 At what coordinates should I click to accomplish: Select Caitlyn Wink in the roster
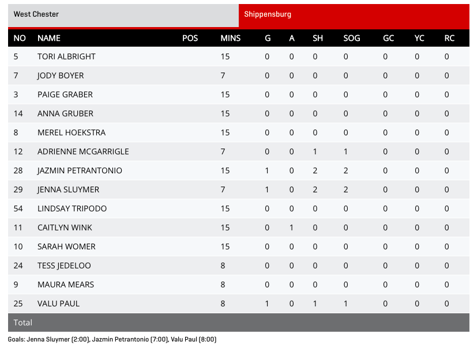(x=65, y=228)
